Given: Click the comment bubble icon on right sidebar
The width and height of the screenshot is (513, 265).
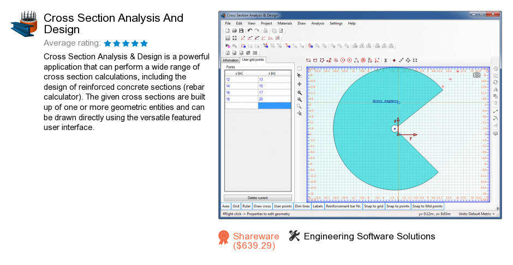Looking at the screenshot, I should (496, 134).
